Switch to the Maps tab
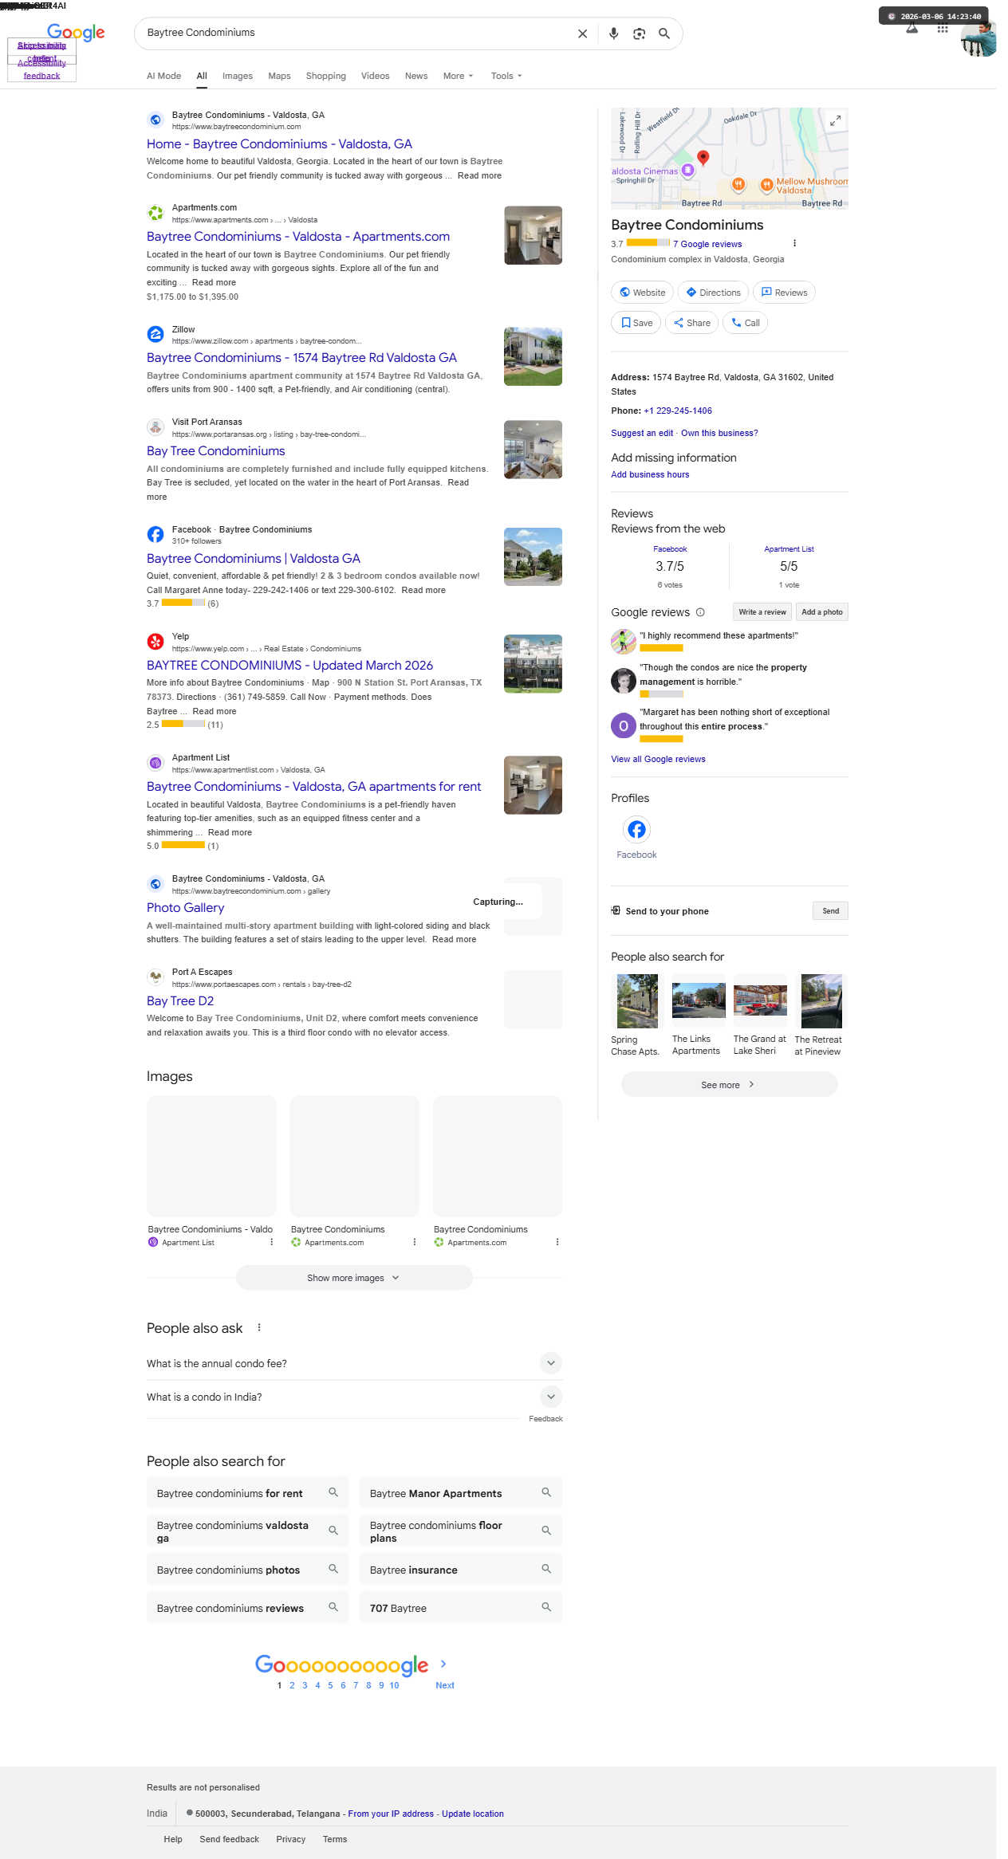This screenshot has height=1859, width=1008. point(279,76)
